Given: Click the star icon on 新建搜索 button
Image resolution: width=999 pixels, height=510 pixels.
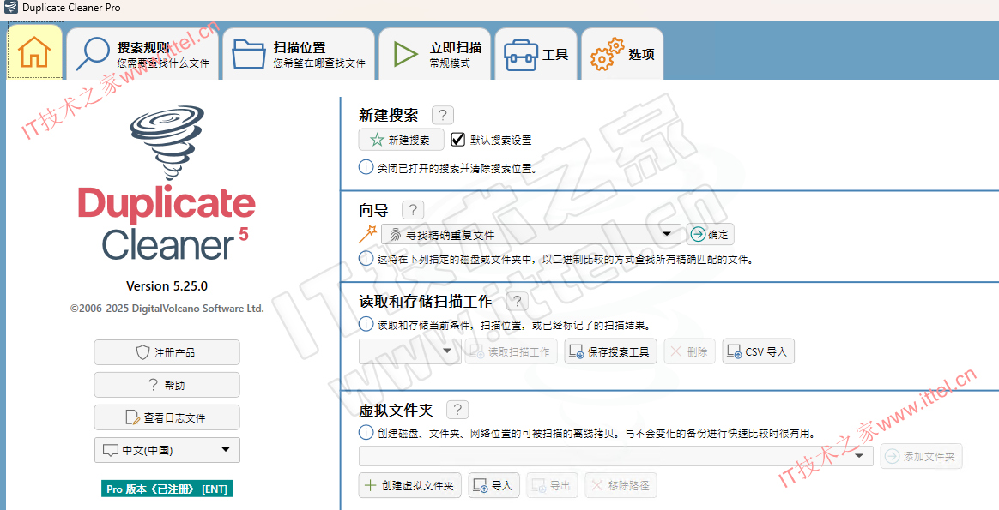Looking at the screenshot, I should coord(377,141).
